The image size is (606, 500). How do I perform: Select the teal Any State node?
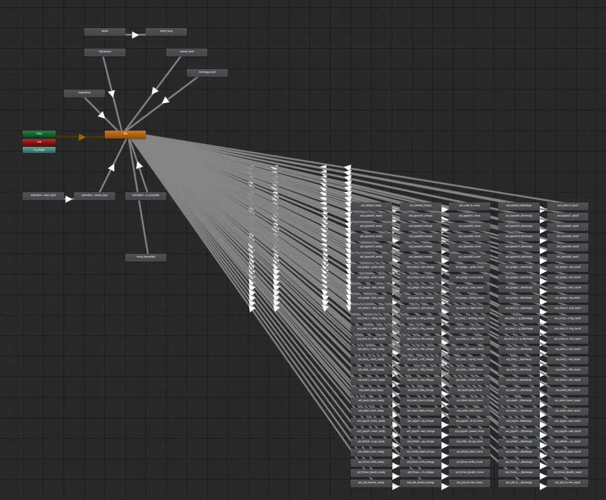[x=39, y=150]
